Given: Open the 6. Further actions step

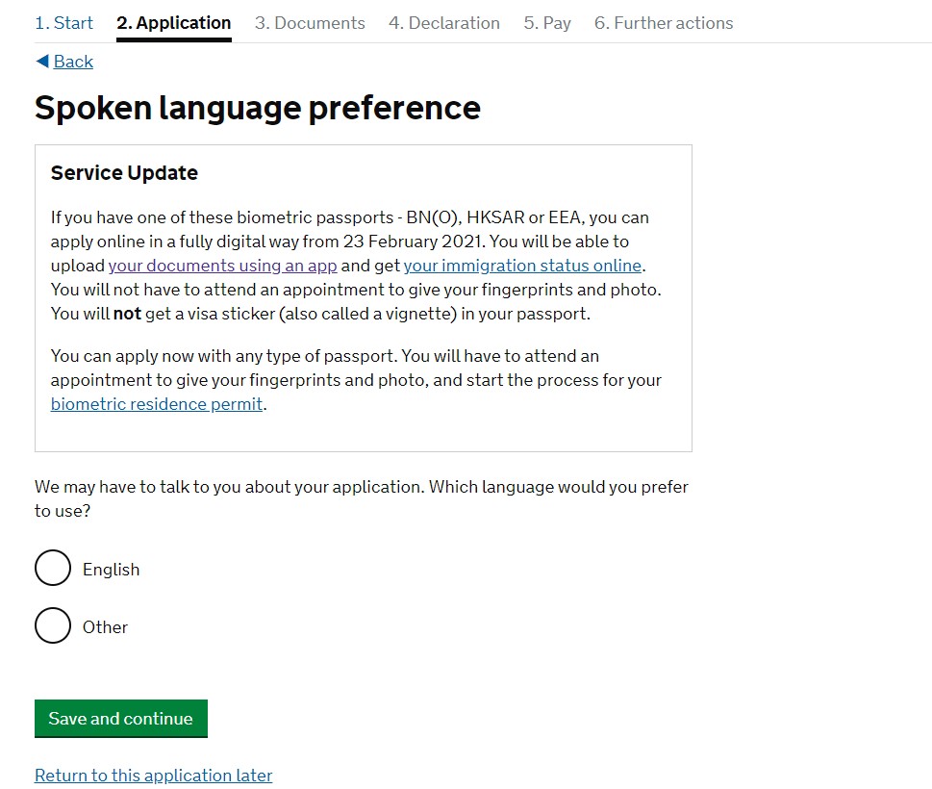Looking at the screenshot, I should pos(664,23).
